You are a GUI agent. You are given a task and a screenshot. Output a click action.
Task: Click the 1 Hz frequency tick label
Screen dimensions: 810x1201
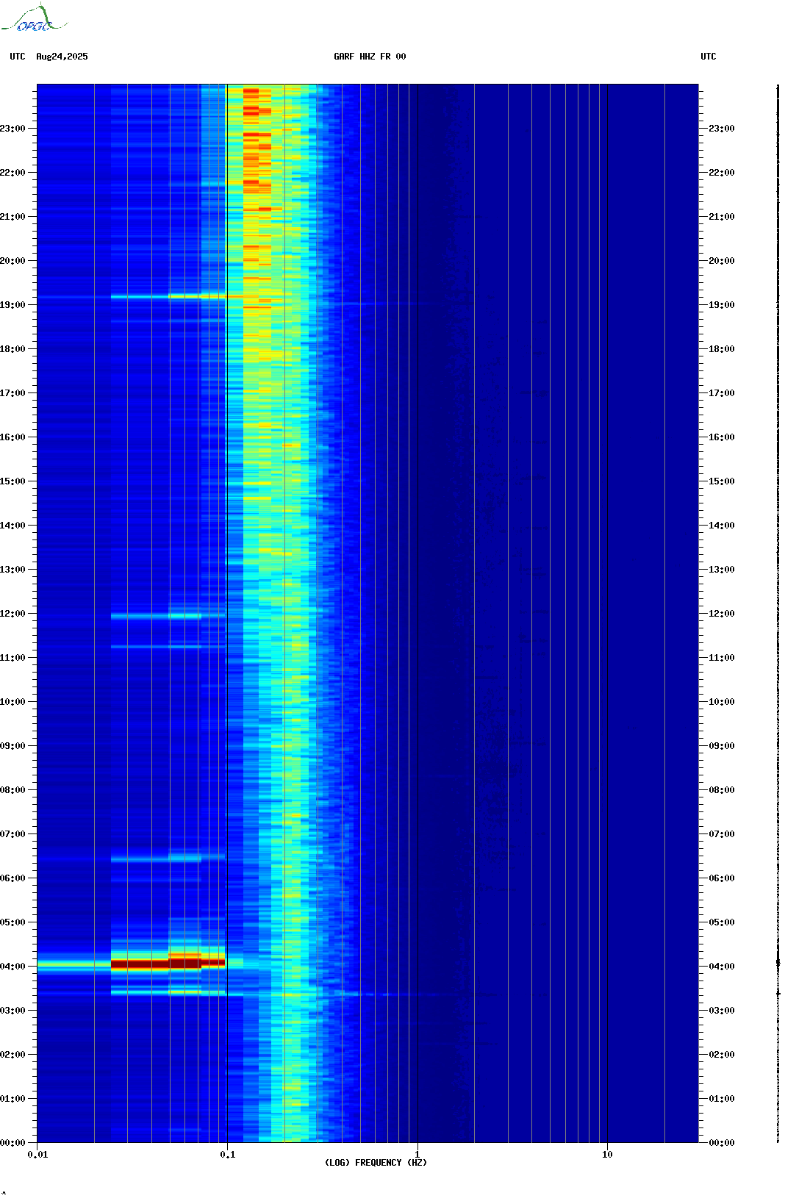click(417, 1155)
